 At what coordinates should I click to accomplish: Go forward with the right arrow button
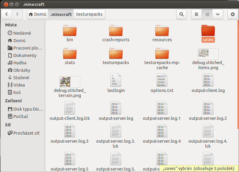tap(17, 14)
